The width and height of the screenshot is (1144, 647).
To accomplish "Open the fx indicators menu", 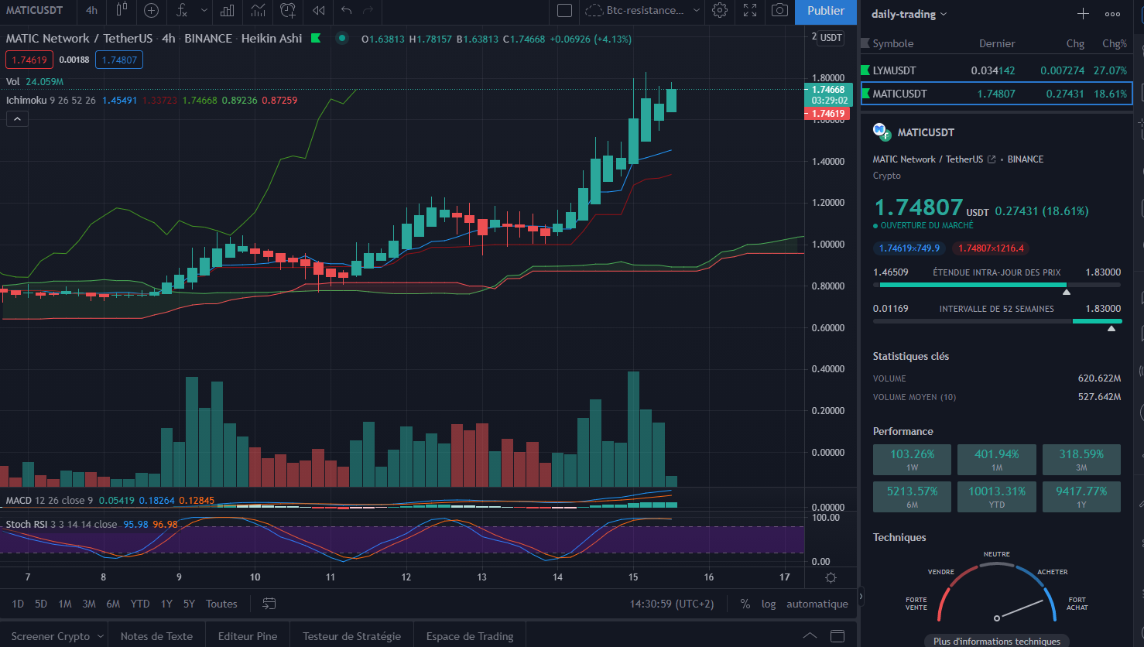I will (x=182, y=10).
